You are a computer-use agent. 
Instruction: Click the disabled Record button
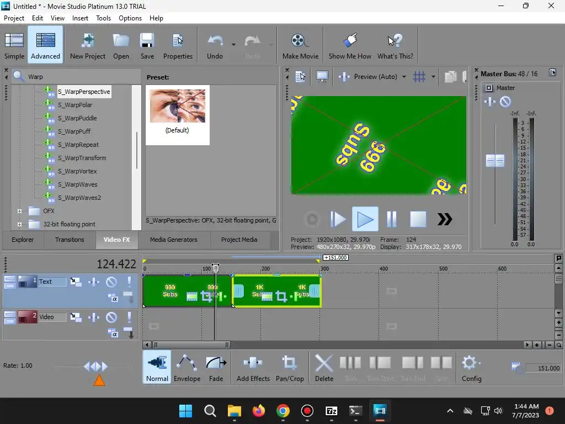click(x=312, y=219)
